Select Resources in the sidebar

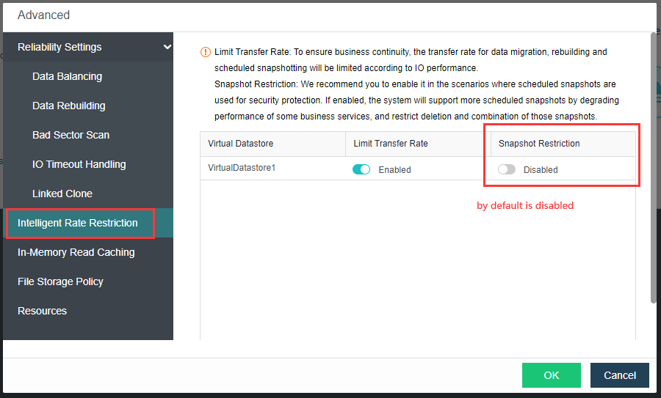(x=42, y=311)
